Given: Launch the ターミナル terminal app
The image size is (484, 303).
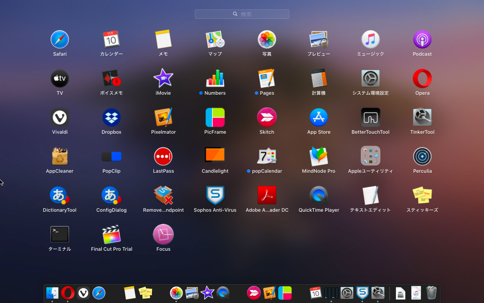Looking at the screenshot, I should click(60, 234).
